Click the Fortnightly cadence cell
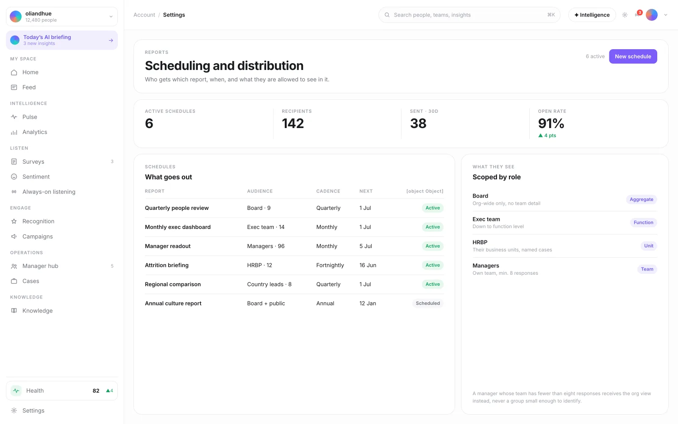This screenshot has width=678, height=424. coord(330,265)
